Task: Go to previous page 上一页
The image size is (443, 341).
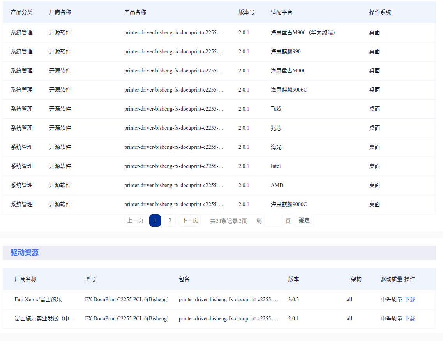Action: pyautogui.click(x=135, y=220)
